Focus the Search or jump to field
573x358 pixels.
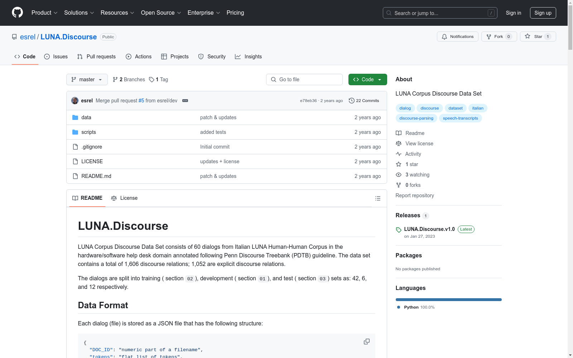(440, 13)
